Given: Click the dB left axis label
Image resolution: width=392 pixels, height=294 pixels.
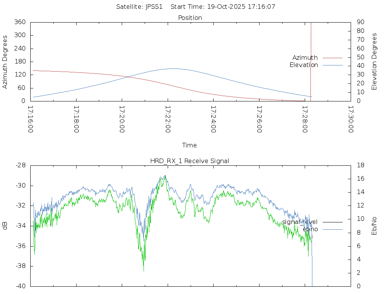Looking at the screenshot, I should point(5,226).
